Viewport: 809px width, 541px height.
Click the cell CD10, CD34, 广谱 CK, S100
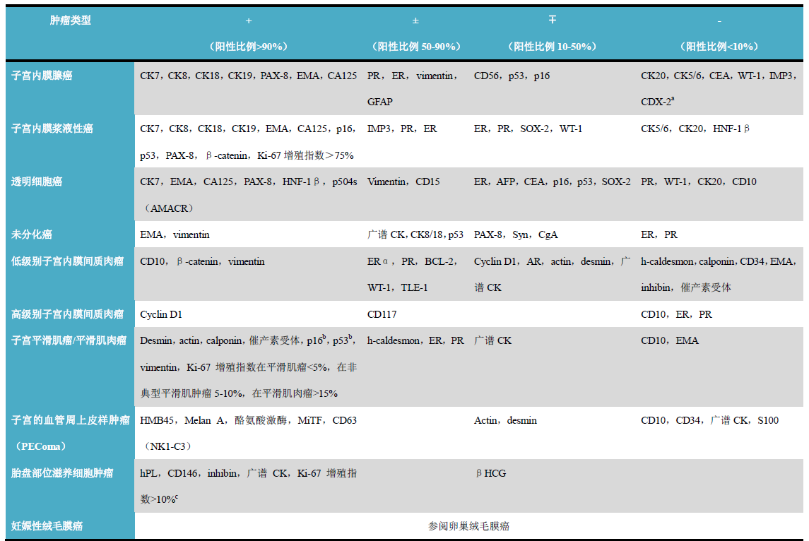pos(709,420)
